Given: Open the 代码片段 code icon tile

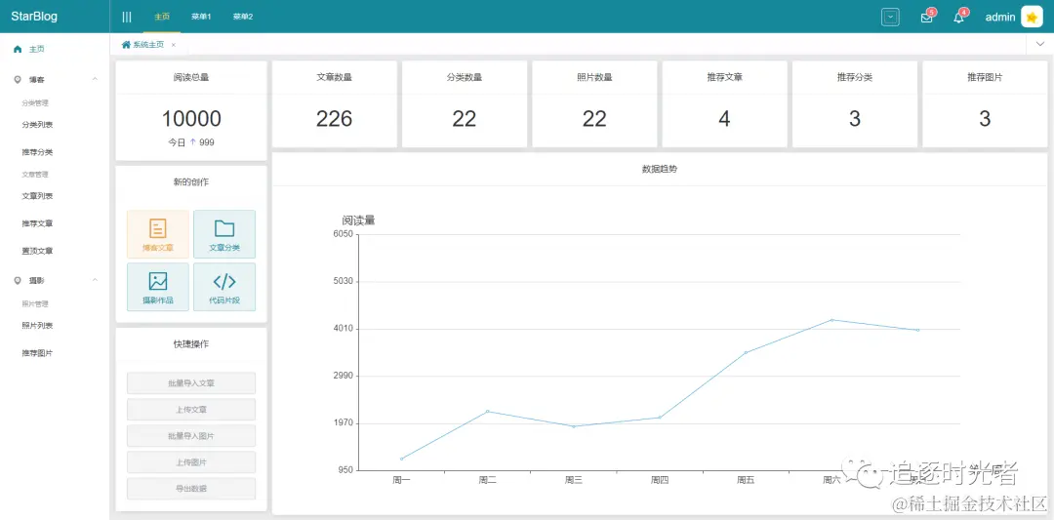Looking at the screenshot, I should click(224, 286).
